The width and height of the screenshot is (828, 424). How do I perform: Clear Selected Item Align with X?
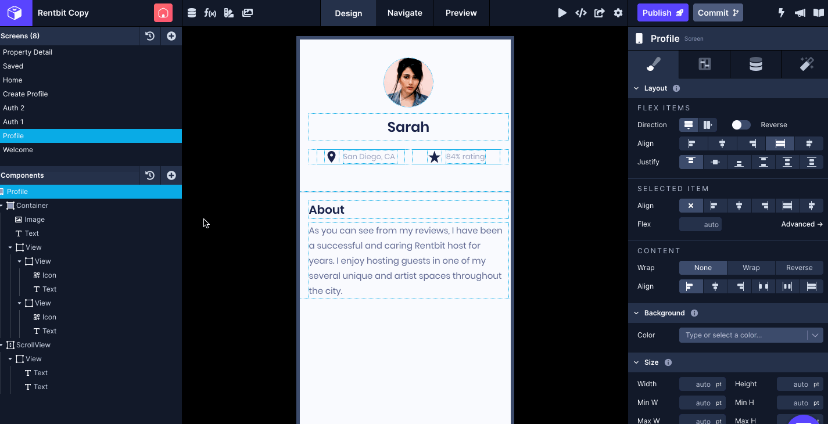(691, 206)
